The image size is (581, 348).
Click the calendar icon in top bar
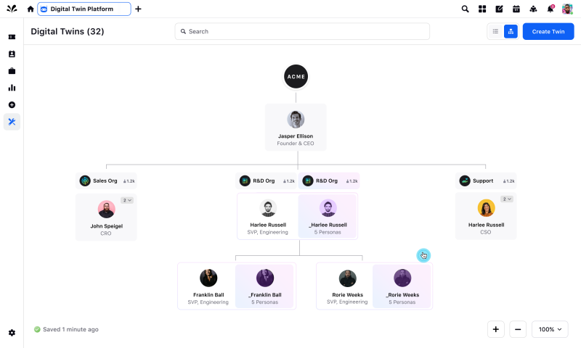(x=516, y=9)
